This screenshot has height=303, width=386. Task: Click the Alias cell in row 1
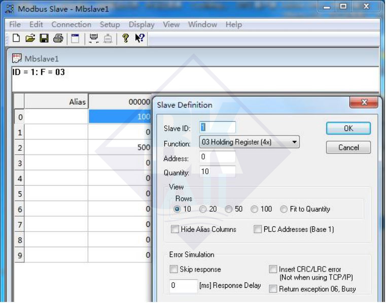[x=56, y=132]
